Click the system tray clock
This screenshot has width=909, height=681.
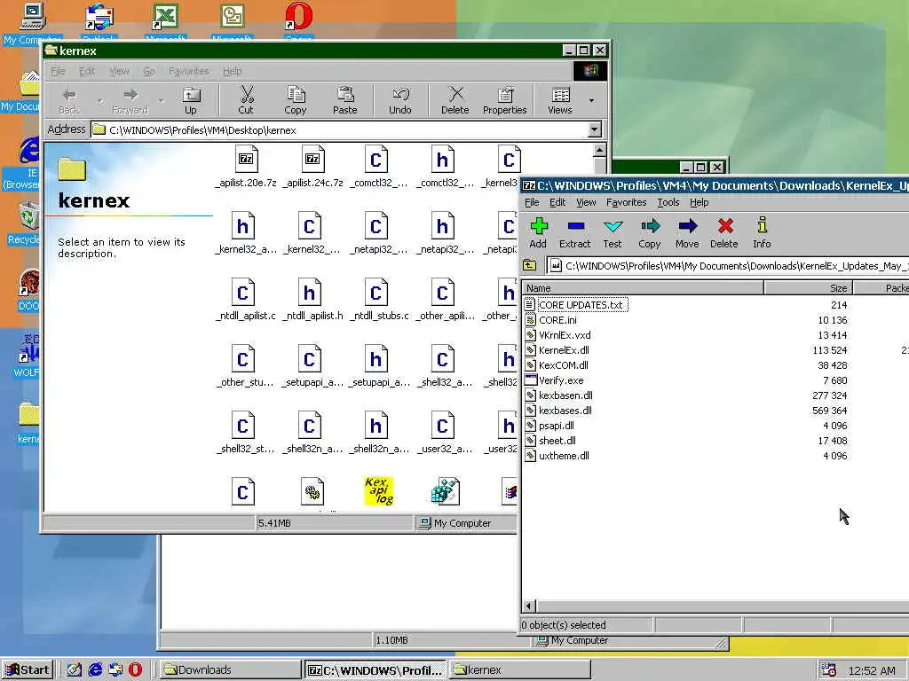pyautogui.click(x=872, y=670)
